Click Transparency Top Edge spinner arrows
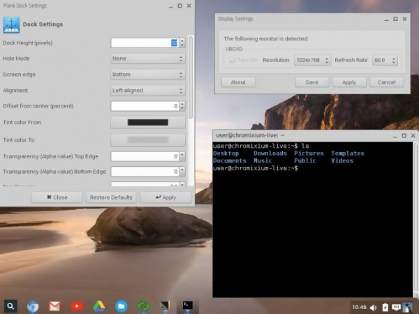The height and width of the screenshot is (314, 419). tap(182, 156)
